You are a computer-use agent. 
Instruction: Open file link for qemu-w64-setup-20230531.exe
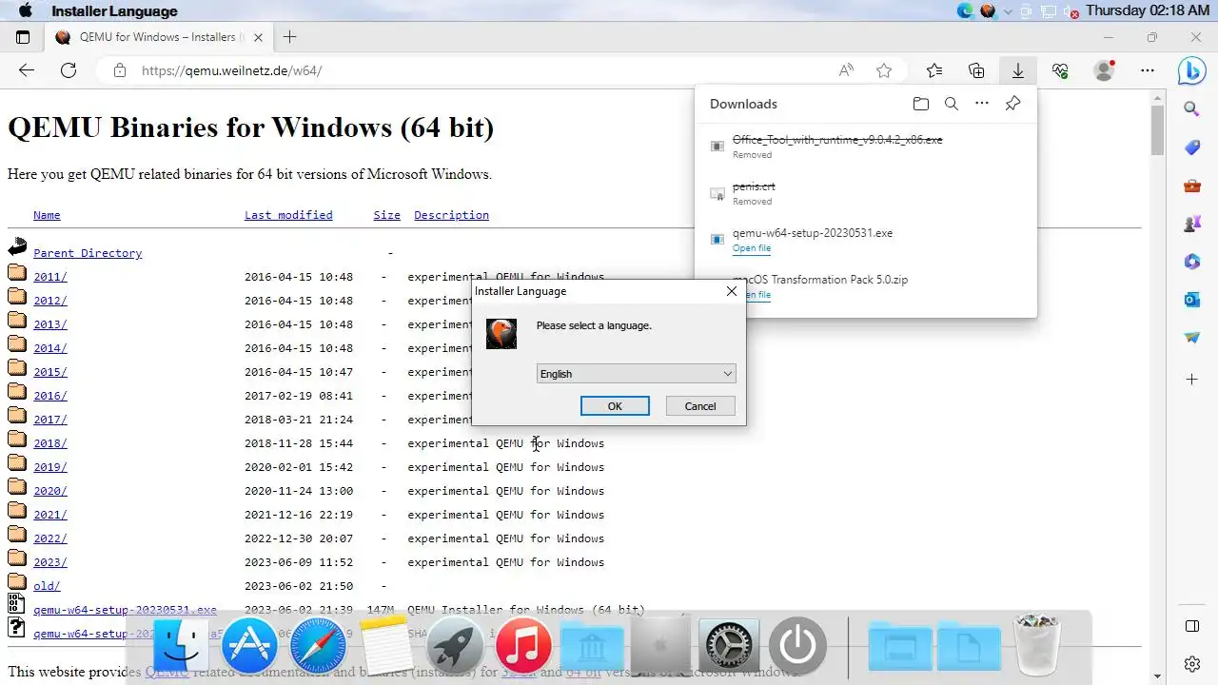point(752,248)
